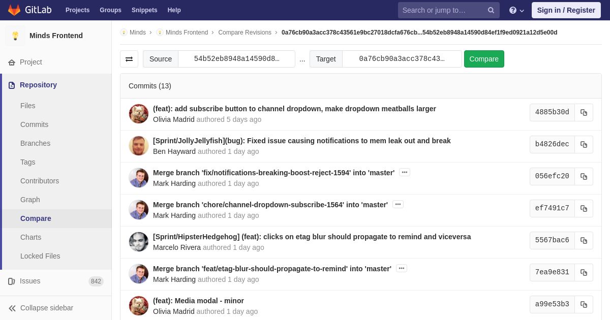Image resolution: width=610 pixels, height=320 pixels.
Task: Open the Snippets menu item
Action: tap(144, 10)
